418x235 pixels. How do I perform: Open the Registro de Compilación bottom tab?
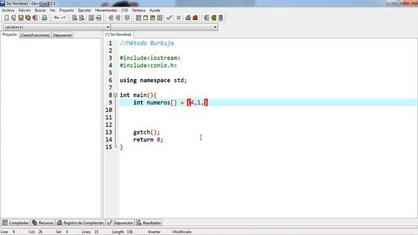click(80, 223)
